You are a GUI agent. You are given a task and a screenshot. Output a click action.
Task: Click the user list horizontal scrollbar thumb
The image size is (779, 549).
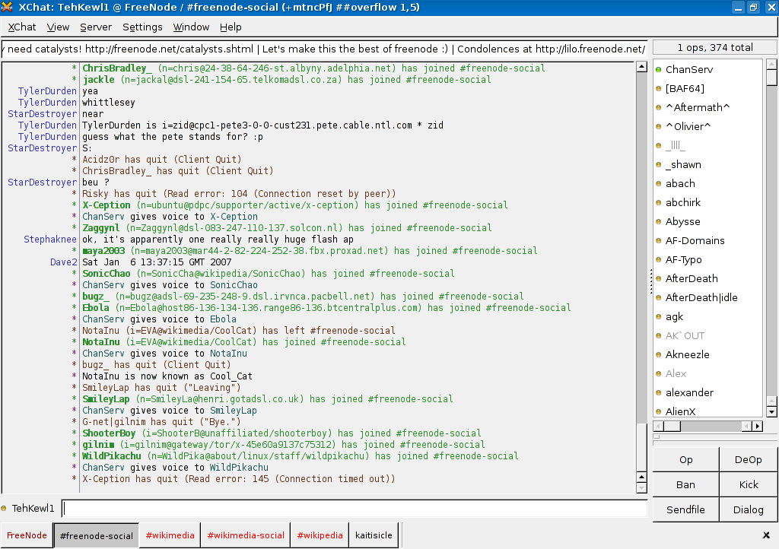(x=672, y=426)
